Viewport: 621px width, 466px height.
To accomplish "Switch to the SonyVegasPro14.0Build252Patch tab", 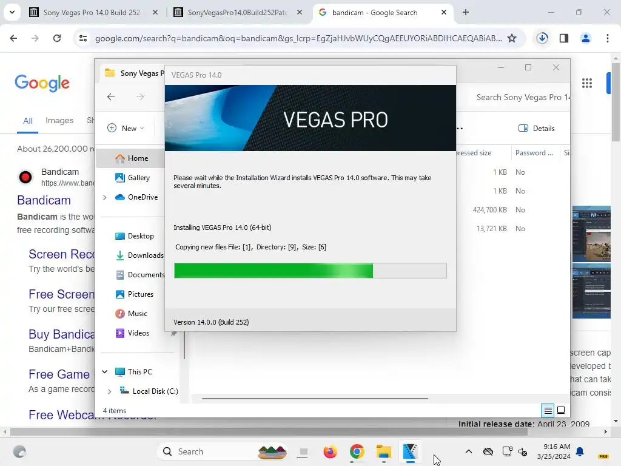I will tap(238, 12).
